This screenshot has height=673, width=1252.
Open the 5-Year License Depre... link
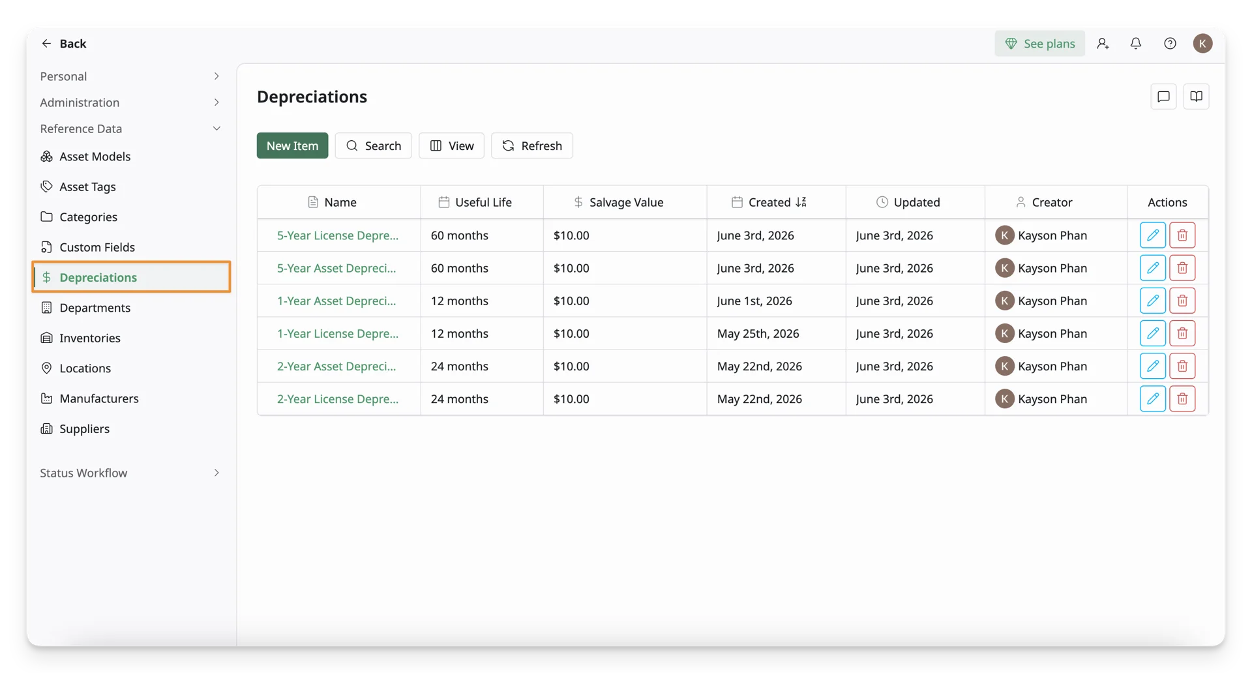[337, 235]
